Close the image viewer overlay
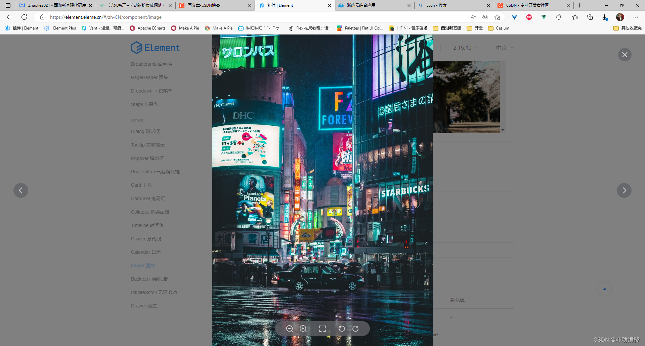 tap(625, 55)
